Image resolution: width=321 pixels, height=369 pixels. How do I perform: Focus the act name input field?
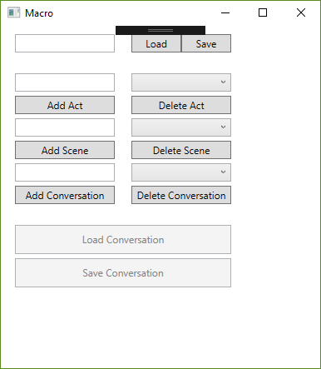(x=65, y=82)
